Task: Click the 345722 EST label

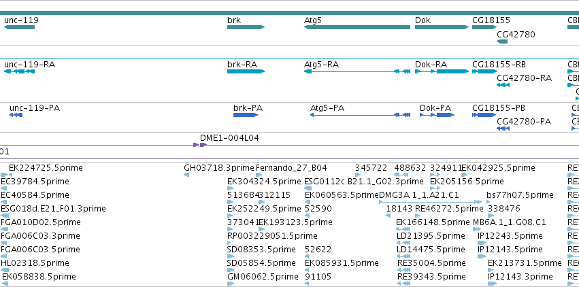Action: click(x=371, y=168)
